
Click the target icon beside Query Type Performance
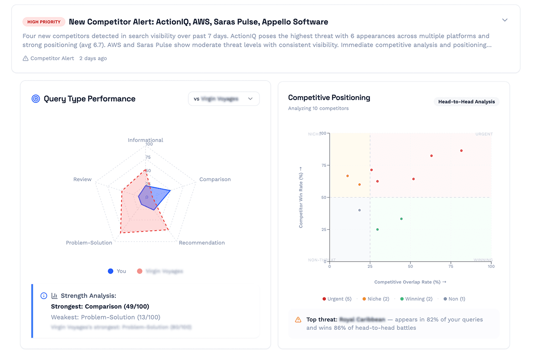36,99
